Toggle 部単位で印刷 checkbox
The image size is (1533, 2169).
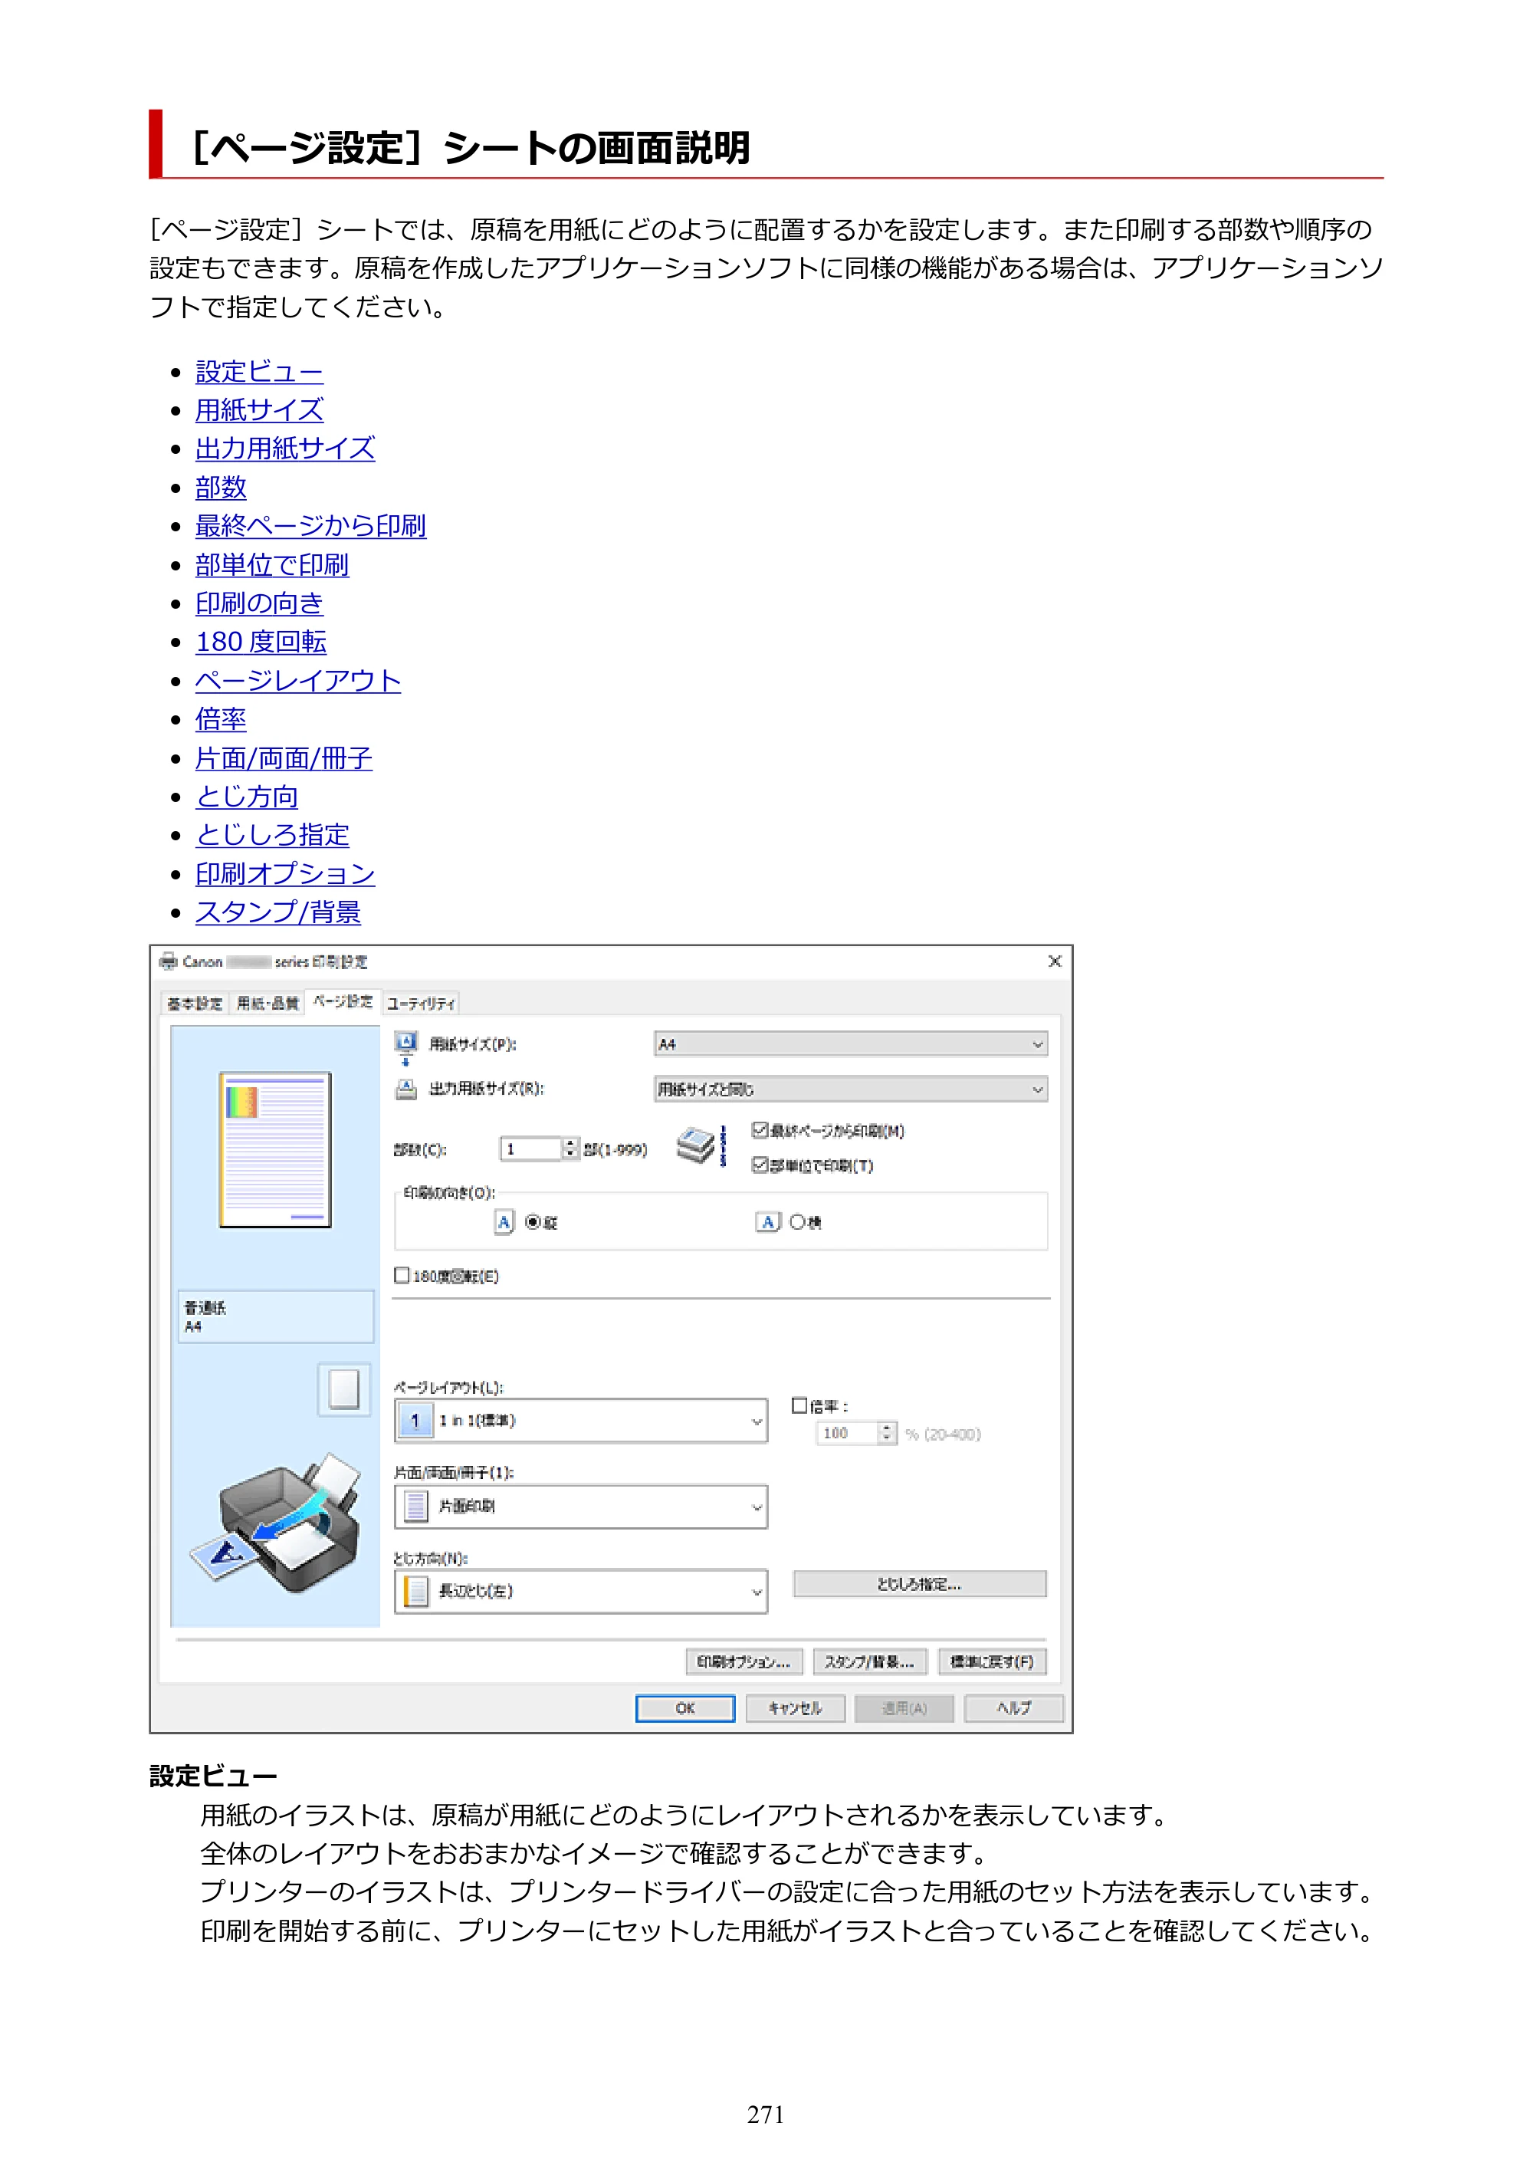(760, 1165)
